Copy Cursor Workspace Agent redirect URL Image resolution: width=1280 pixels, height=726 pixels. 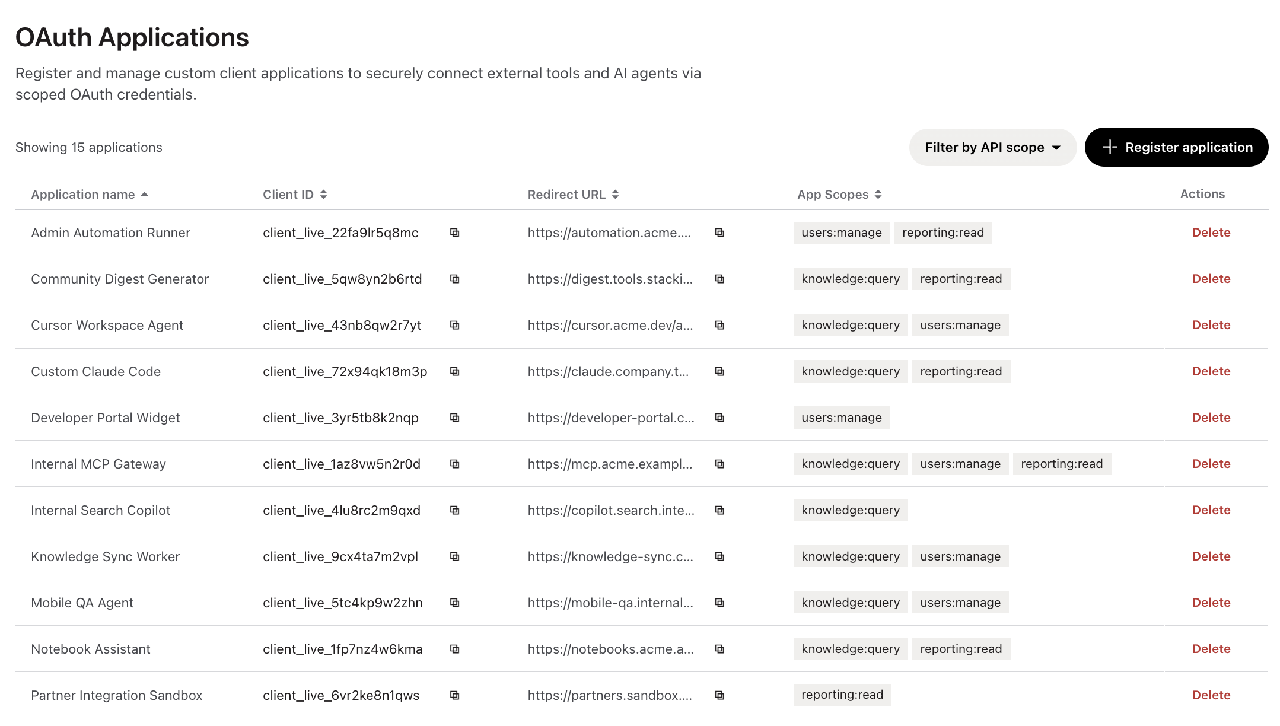click(x=719, y=325)
